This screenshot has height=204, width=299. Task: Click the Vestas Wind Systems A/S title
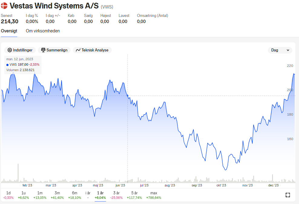(x=54, y=6)
